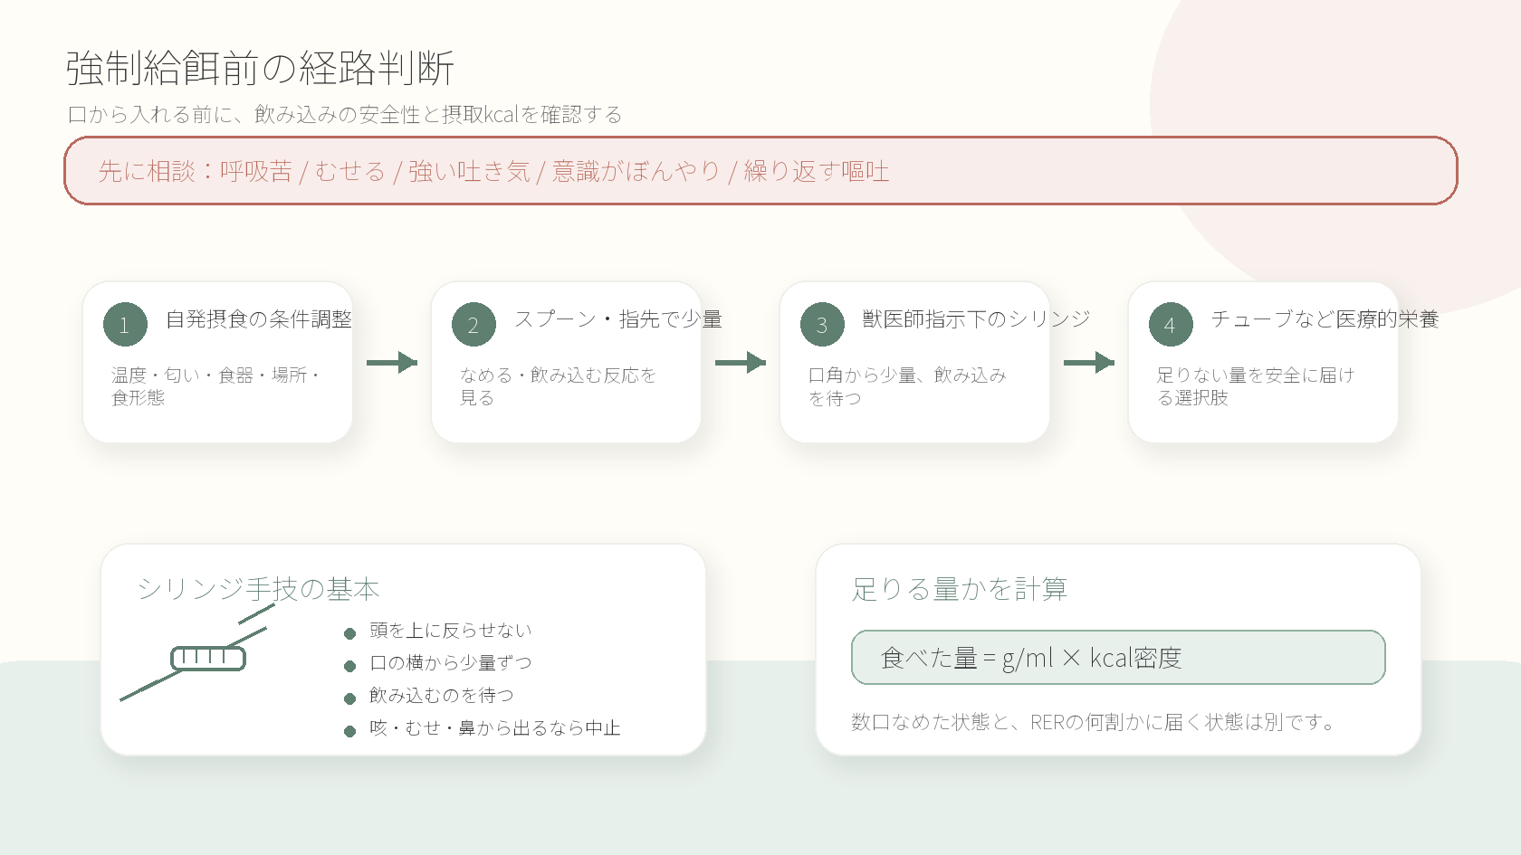The width and height of the screenshot is (1521, 855).
Task: Click the bullet beside 咳・むせ・鼻から出るなら中止
Action: point(350,731)
